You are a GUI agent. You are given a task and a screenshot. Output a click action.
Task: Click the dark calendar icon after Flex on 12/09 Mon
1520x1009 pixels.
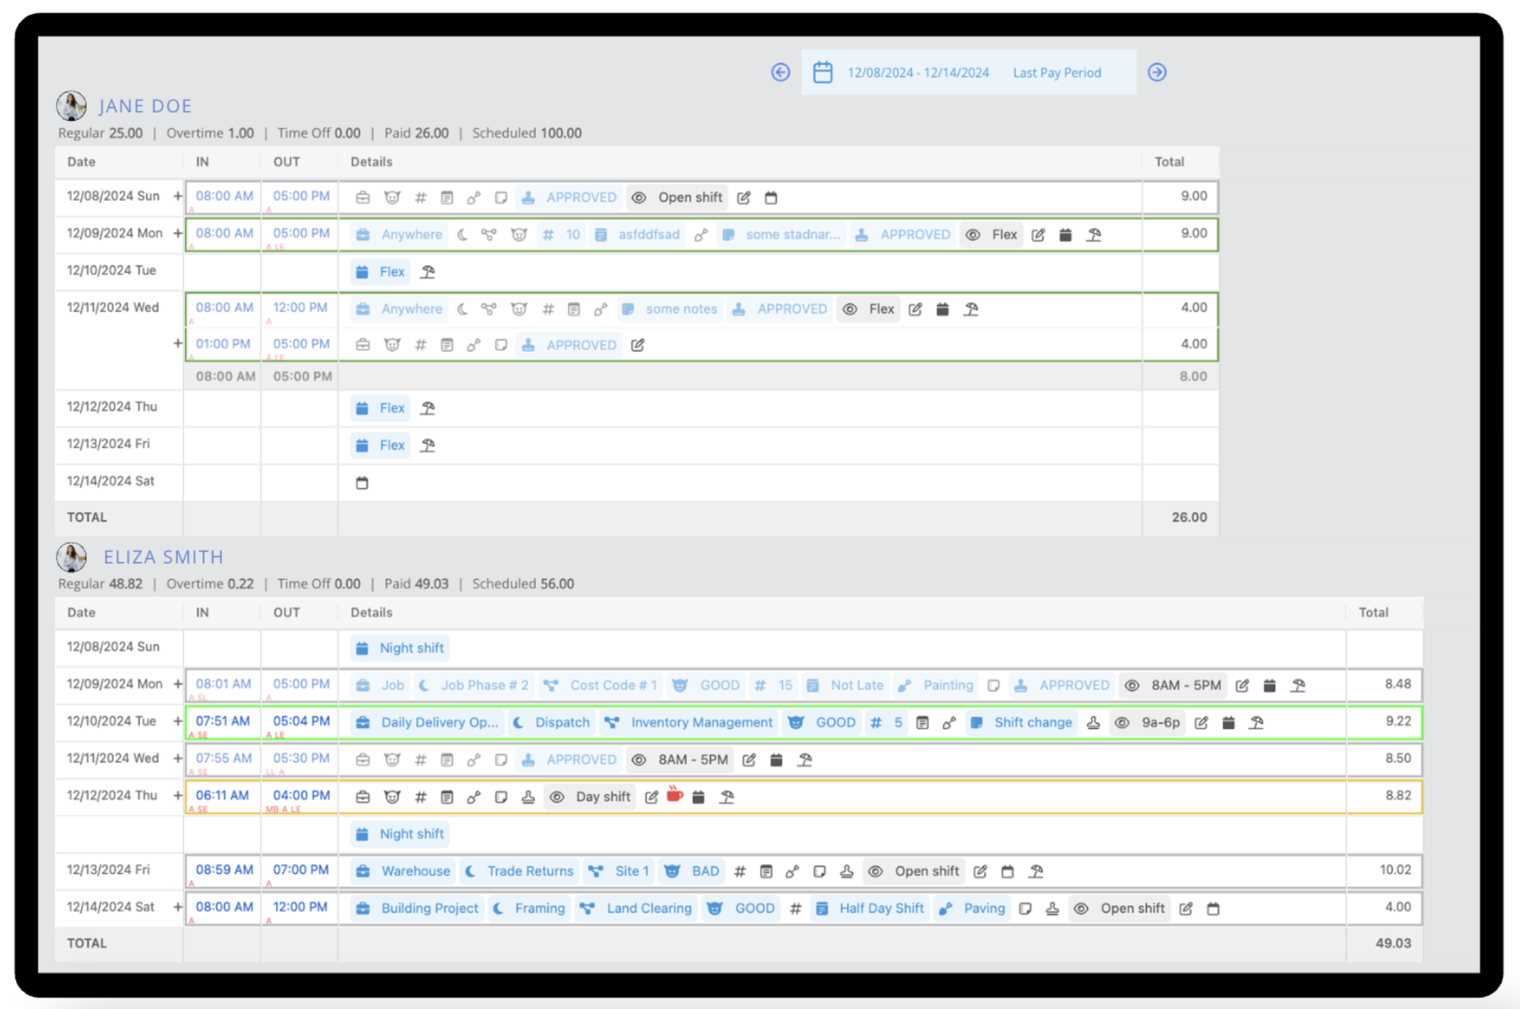pyautogui.click(x=1065, y=235)
